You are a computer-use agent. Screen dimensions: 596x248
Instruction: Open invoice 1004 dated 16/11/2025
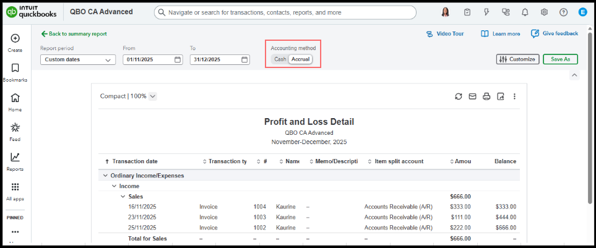tap(308, 207)
